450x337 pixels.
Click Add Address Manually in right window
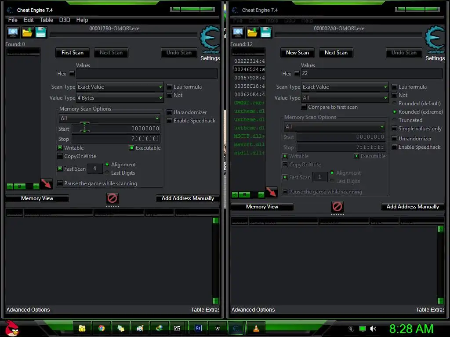pyautogui.click(x=413, y=207)
